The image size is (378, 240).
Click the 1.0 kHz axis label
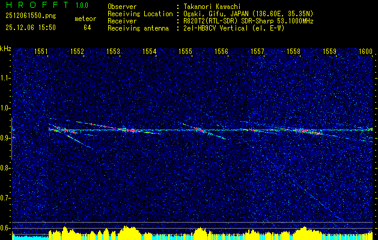(x=5, y=109)
